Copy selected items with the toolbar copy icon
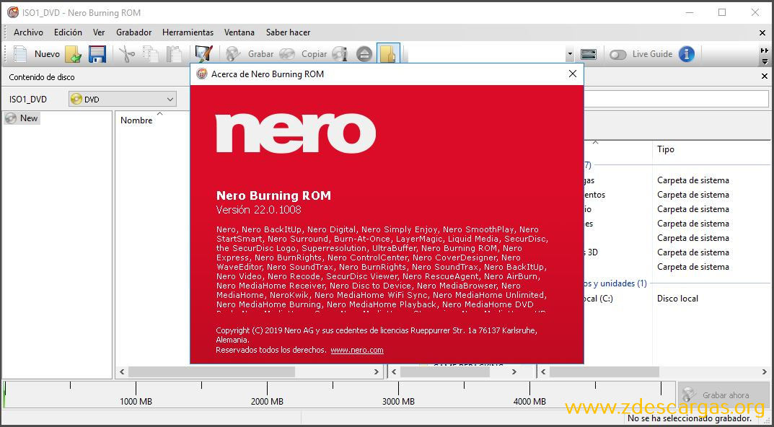 [x=150, y=54]
